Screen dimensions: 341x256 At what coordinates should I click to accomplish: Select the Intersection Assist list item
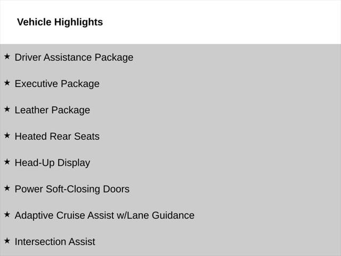click(x=55, y=242)
